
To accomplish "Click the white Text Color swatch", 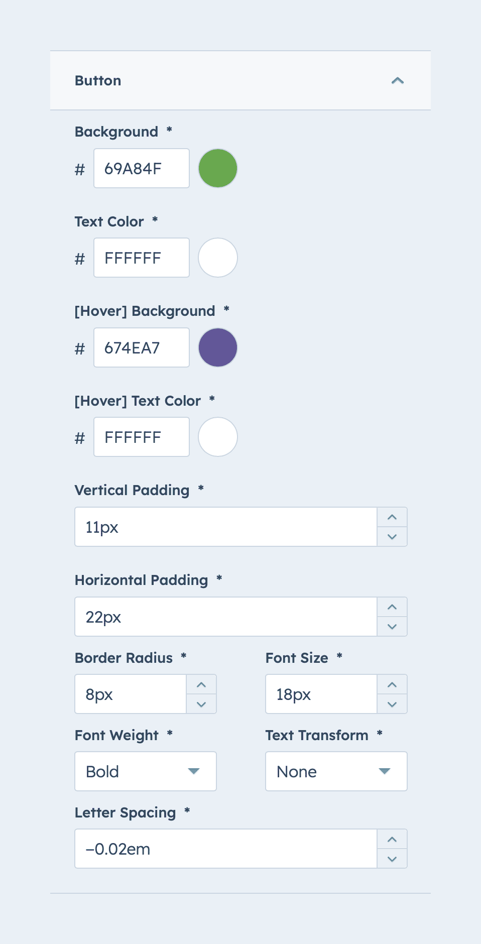I will point(218,258).
